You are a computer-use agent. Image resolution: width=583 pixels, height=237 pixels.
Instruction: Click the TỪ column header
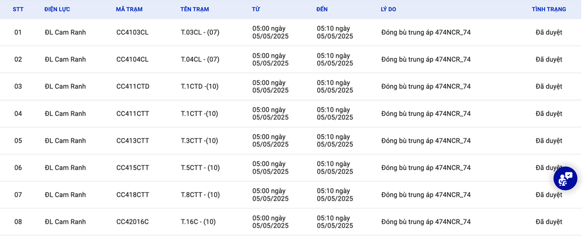(x=256, y=10)
